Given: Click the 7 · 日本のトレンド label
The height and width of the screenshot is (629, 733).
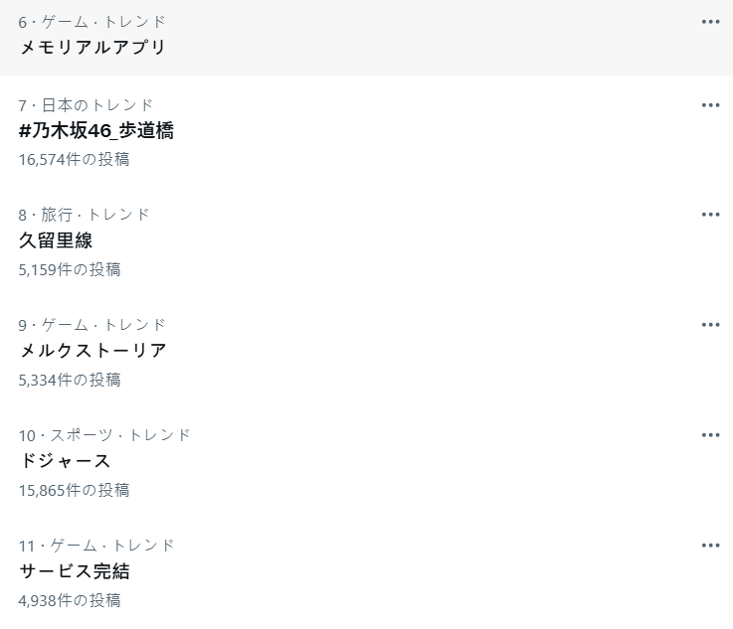Looking at the screenshot, I should (87, 104).
